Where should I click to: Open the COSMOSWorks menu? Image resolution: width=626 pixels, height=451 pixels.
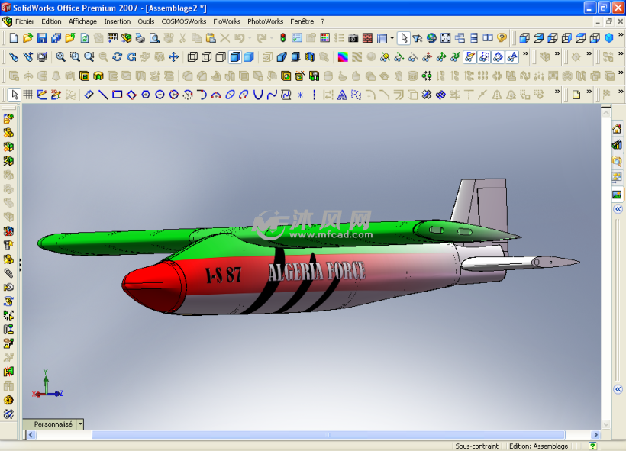pyautogui.click(x=184, y=21)
